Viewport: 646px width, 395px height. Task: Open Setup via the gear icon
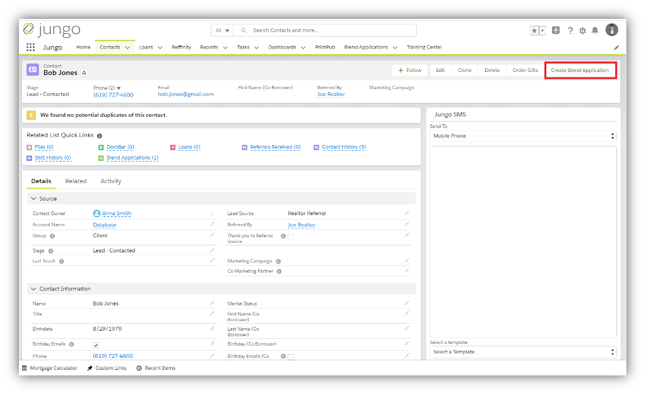coord(582,30)
